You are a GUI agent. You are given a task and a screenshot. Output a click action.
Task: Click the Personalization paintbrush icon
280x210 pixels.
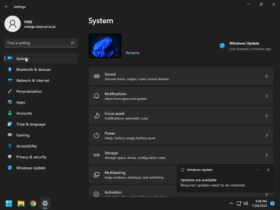10,91
